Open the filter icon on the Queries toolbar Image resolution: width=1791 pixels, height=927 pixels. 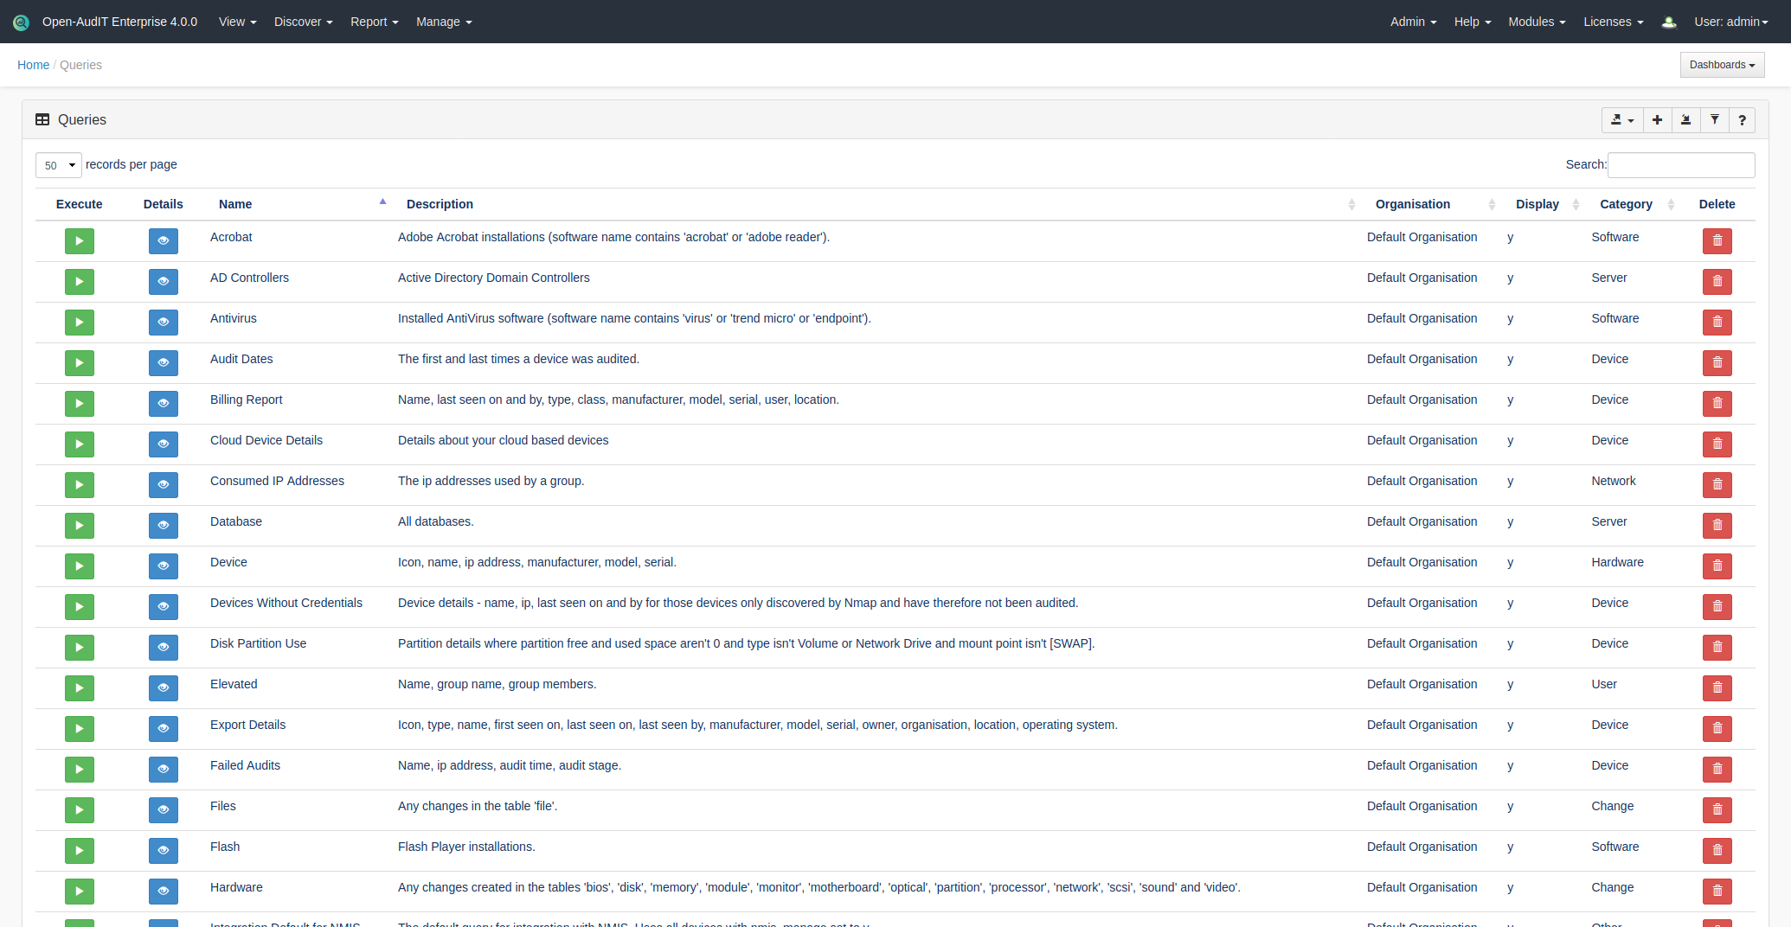point(1714,120)
